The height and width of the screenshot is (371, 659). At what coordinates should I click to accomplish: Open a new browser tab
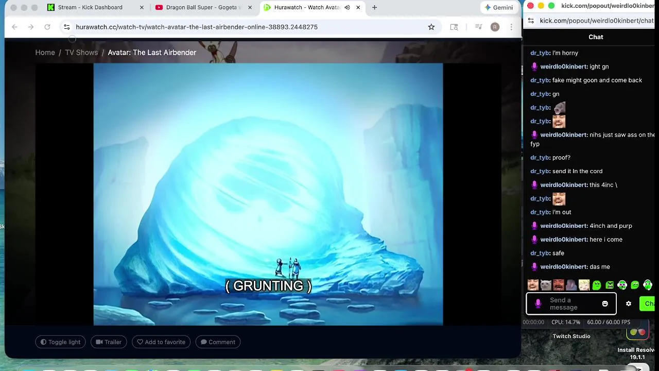[374, 7]
